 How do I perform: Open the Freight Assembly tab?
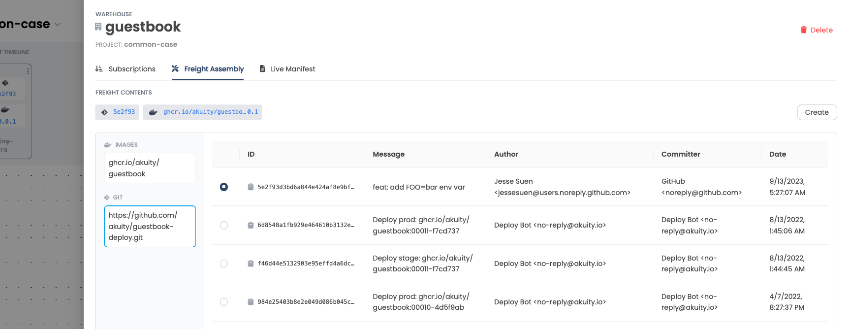click(208, 69)
